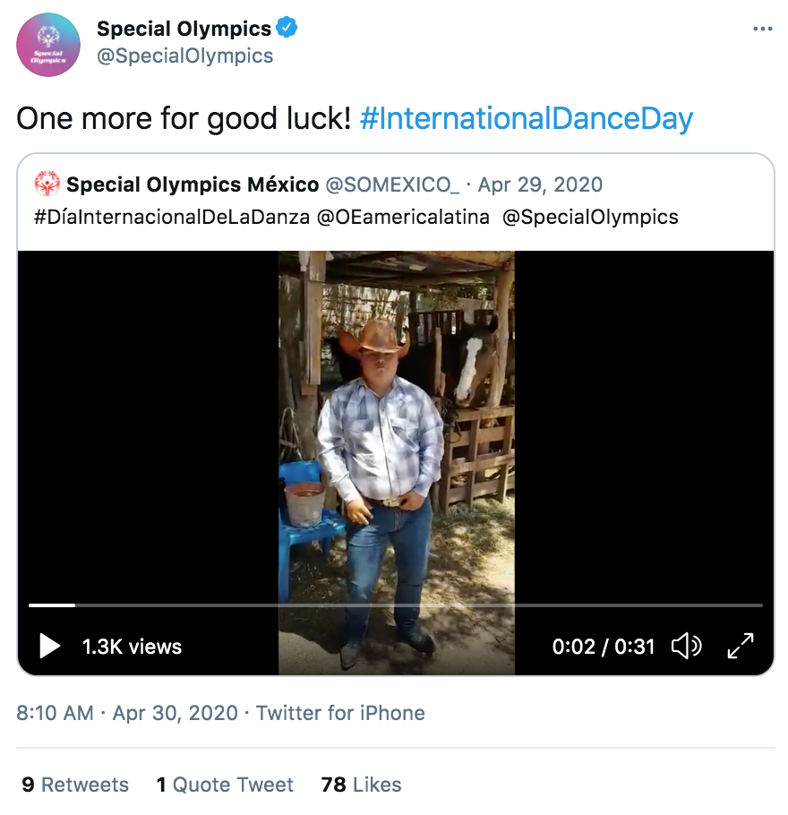This screenshot has height=815, width=788.
Task: Mute the video with the speaker icon
Action: point(687,646)
